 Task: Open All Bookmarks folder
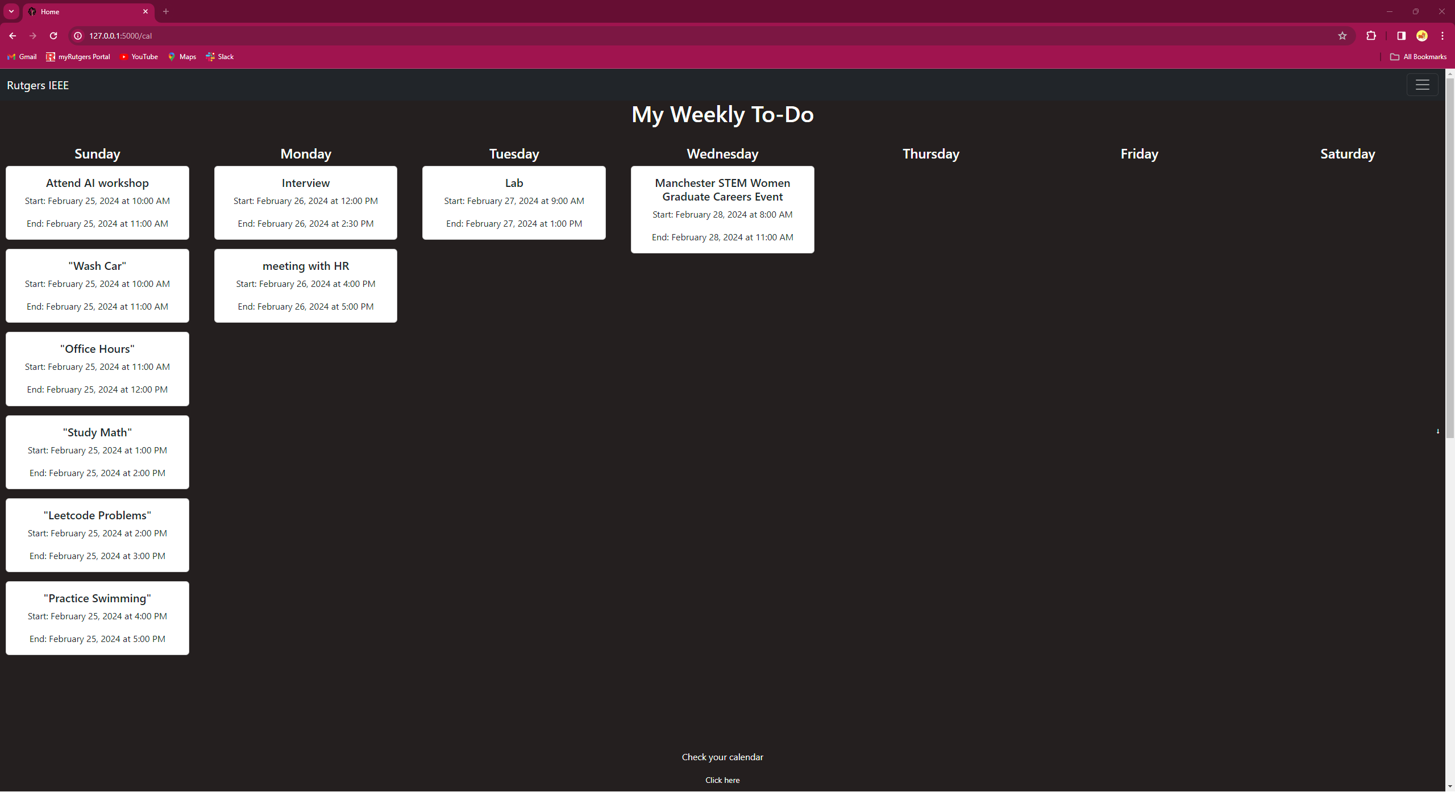click(x=1418, y=57)
